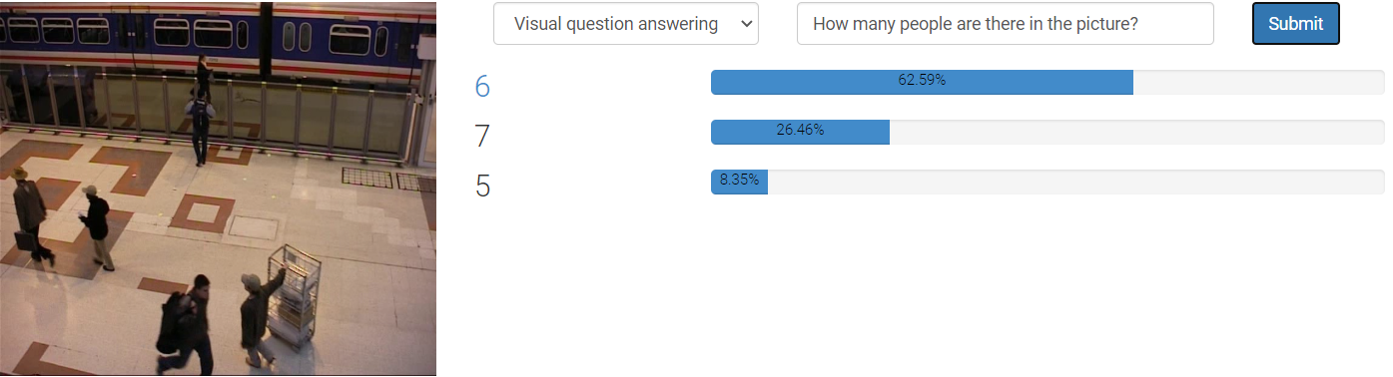The height and width of the screenshot is (377, 1393).
Task: Click the person with black backpack at bottom
Action: click(x=187, y=326)
